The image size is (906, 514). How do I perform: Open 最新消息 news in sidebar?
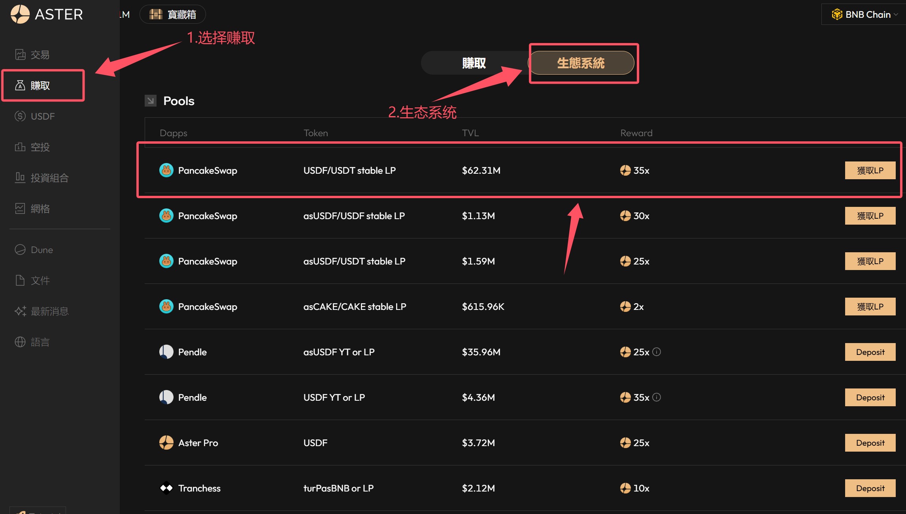(x=42, y=311)
